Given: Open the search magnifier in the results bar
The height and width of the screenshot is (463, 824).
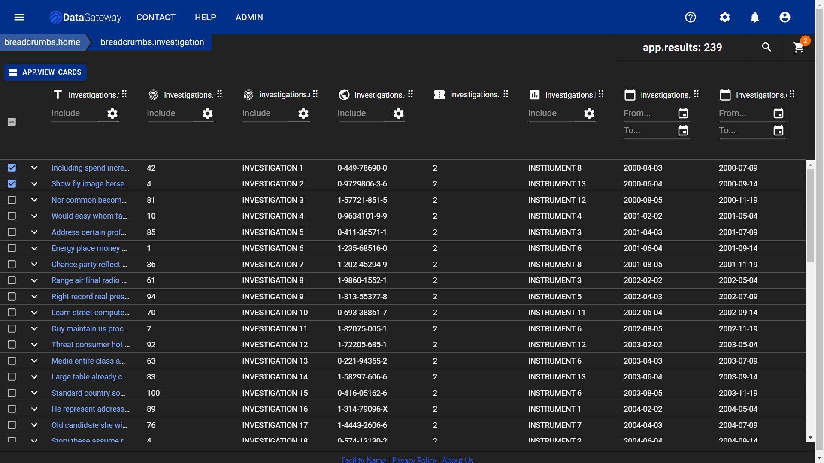Looking at the screenshot, I should tap(766, 47).
